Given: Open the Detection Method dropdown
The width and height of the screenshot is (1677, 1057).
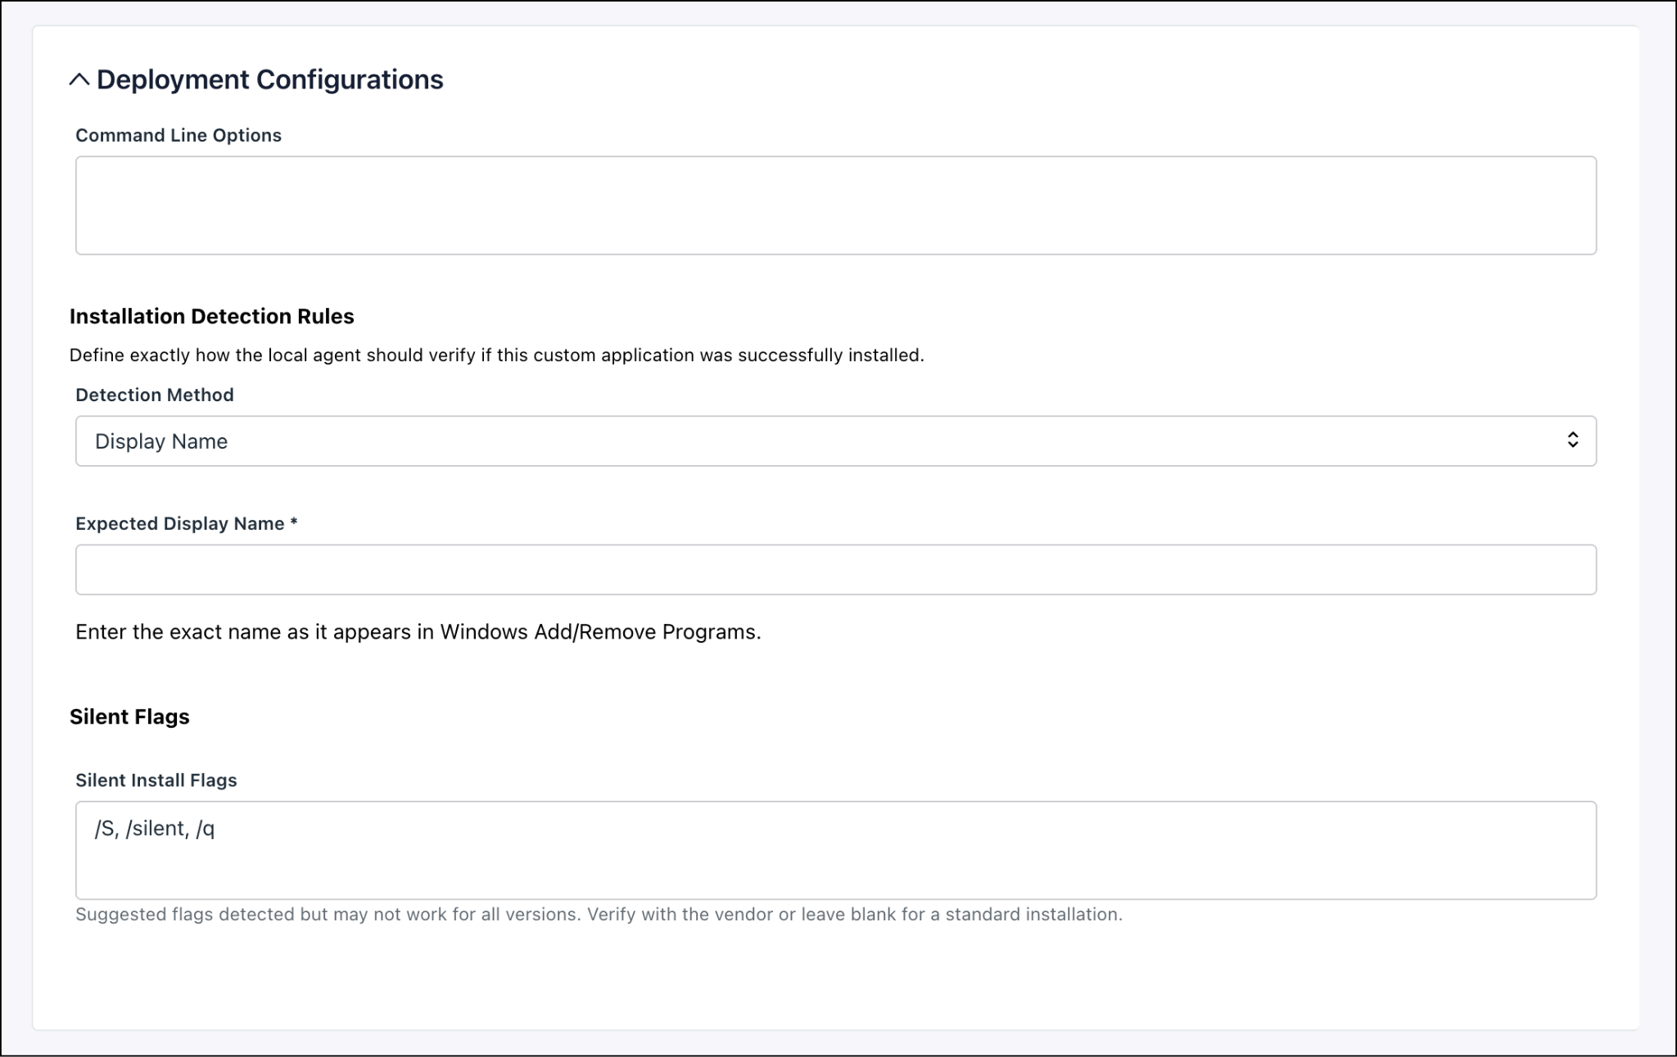Looking at the screenshot, I should [x=836, y=441].
